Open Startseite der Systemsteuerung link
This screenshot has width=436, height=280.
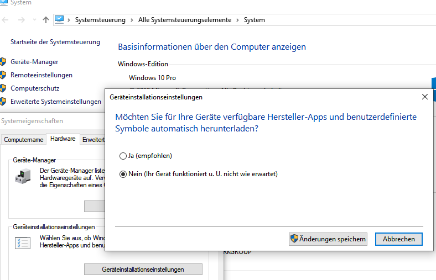pyautogui.click(x=55, y=42)
